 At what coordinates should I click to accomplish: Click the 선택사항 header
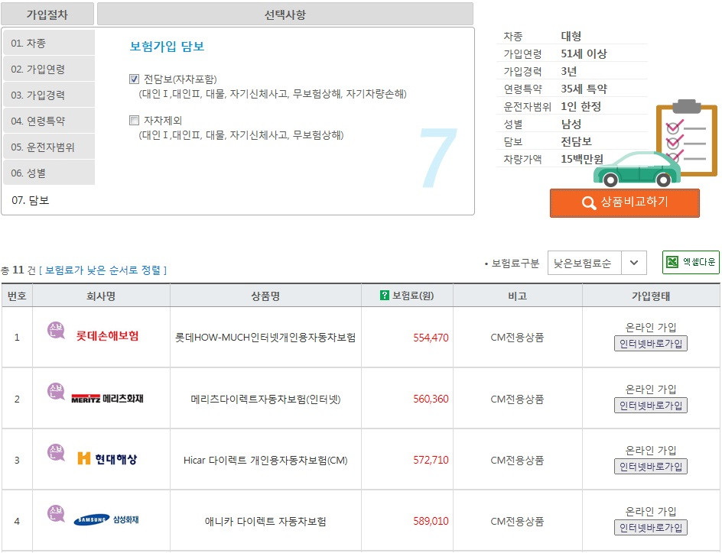[x=285, y=15]
